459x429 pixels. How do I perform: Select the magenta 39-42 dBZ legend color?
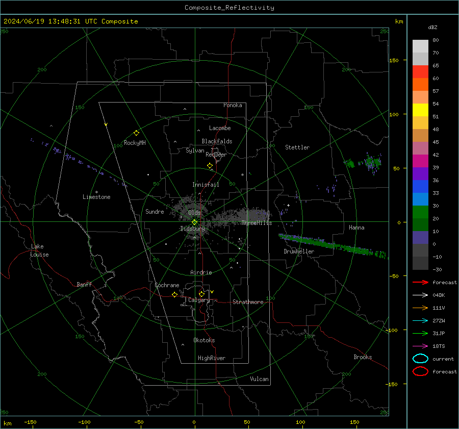pos(420,161)
